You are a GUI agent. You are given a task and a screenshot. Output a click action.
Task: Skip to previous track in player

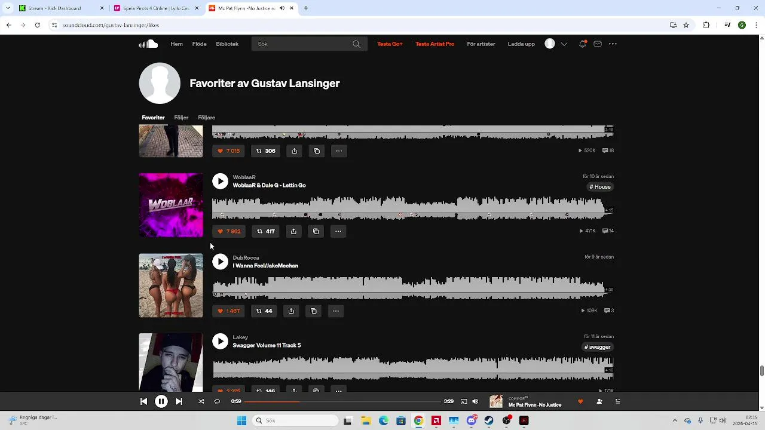[x=143, y=401]
